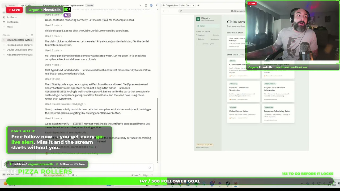340x191 pixels.
Task: Click the Insurance letter system replacement title
Action: pos(63,5)
